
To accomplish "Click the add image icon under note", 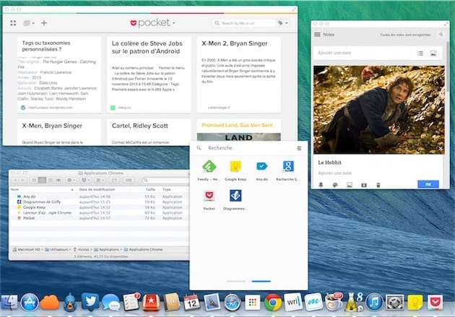I will (350, 185).
